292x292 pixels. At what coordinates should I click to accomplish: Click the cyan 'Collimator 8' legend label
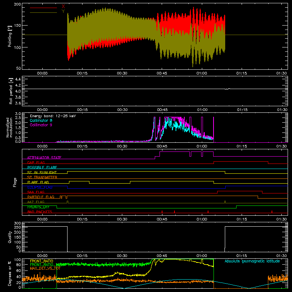pos(41,120)
